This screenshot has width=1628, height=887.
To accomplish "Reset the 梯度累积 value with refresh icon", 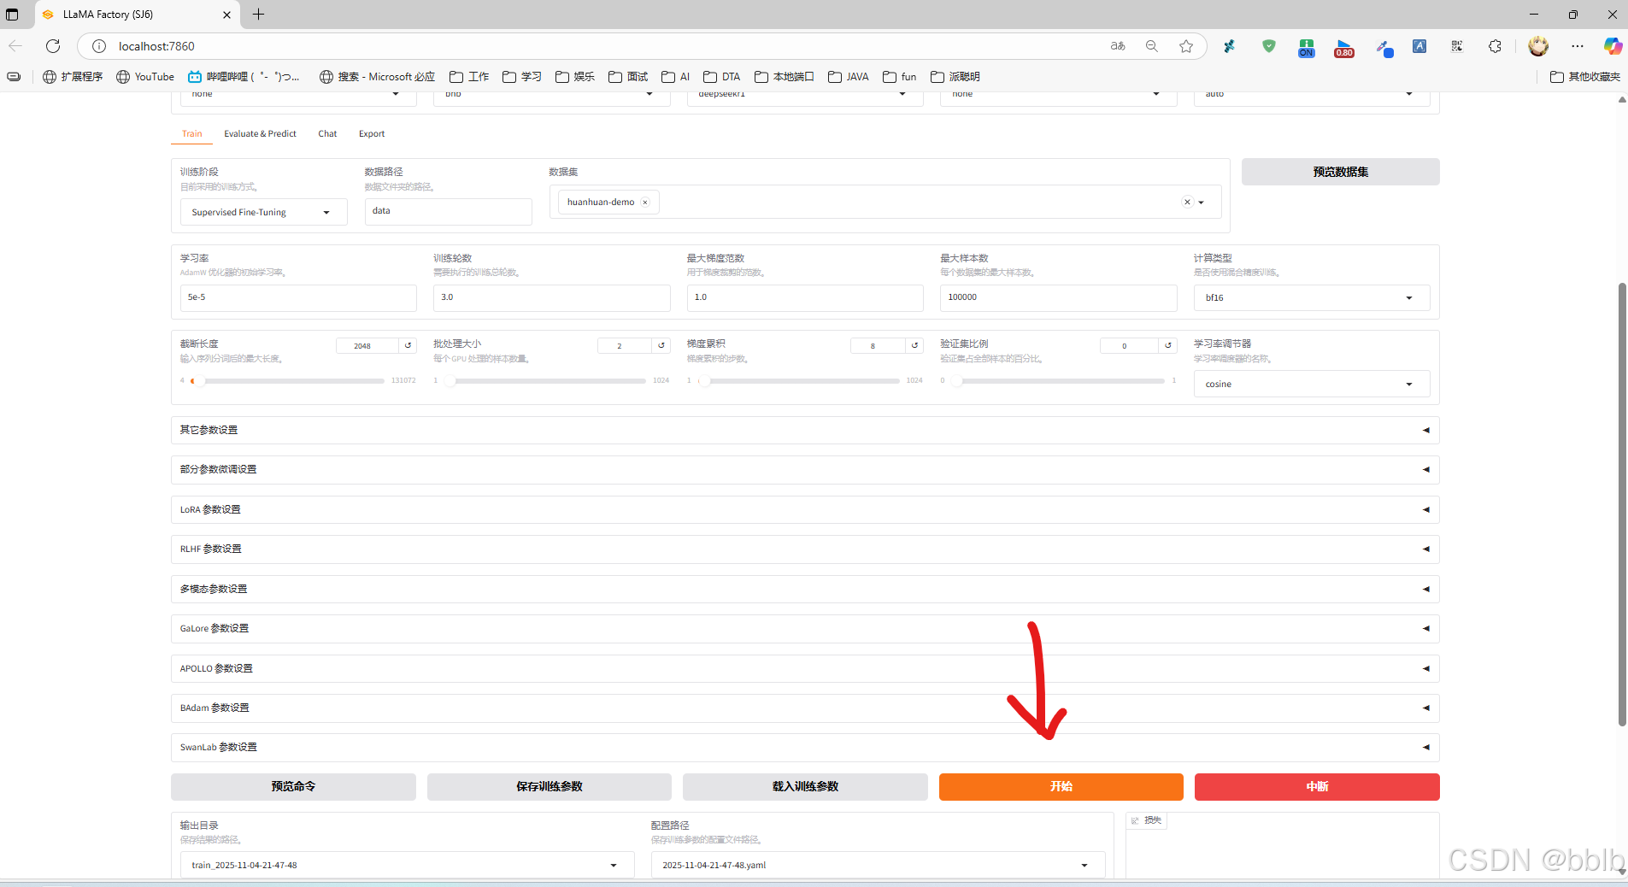I will [x=914, y=345].
